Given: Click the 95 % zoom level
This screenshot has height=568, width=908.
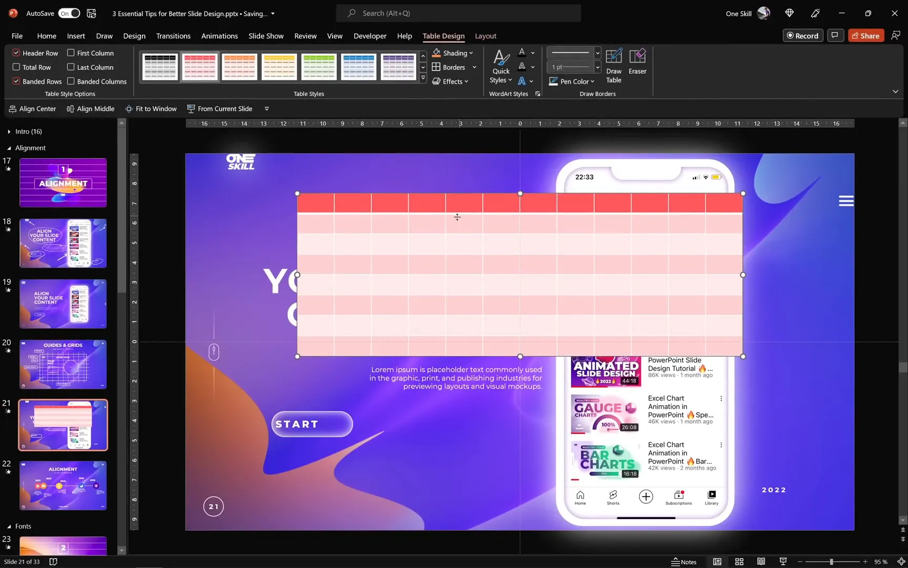Looking at the screenshot, I should click(881, 562).
